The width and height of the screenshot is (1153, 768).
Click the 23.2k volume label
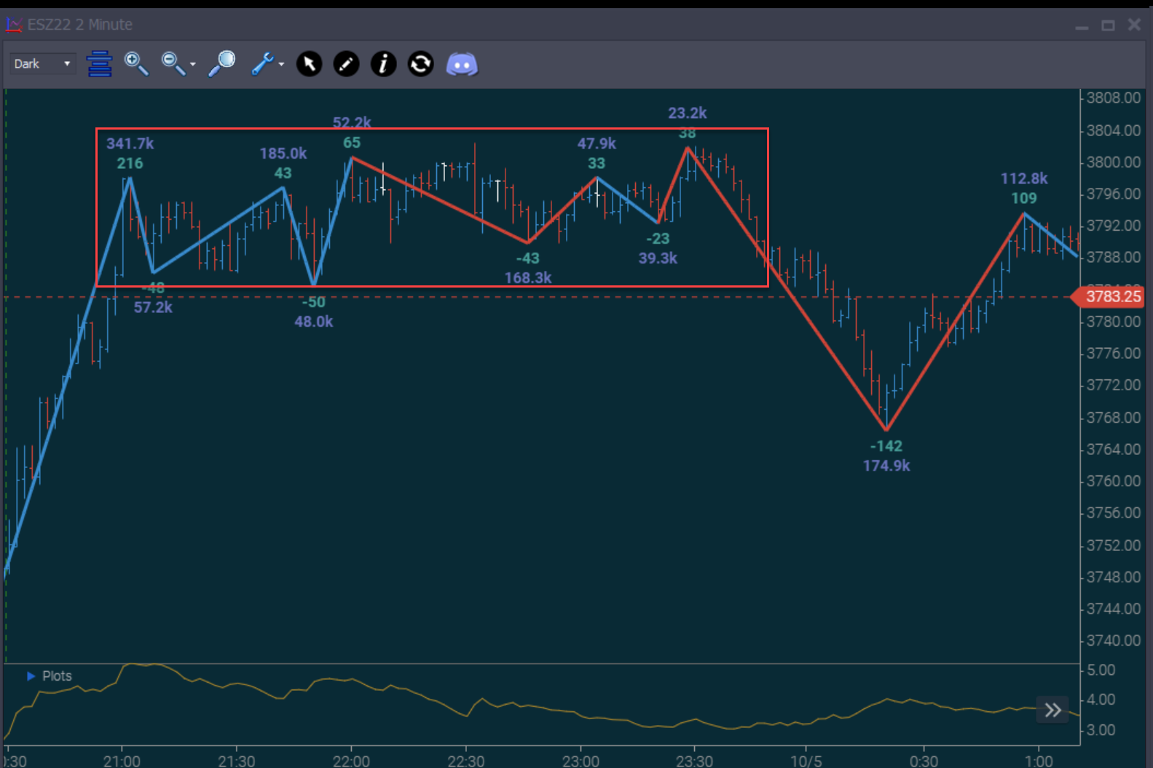pyautogui.click(x=688, y=114)
